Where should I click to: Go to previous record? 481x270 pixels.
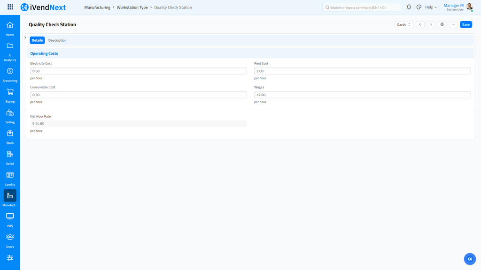[x=420, y=24]
